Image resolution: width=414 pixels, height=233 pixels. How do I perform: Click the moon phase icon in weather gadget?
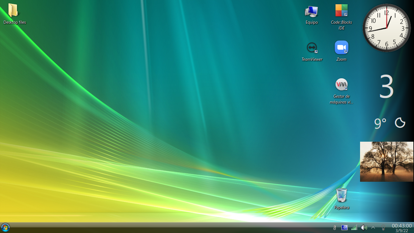pyautogui.click(x=401, y=122)
